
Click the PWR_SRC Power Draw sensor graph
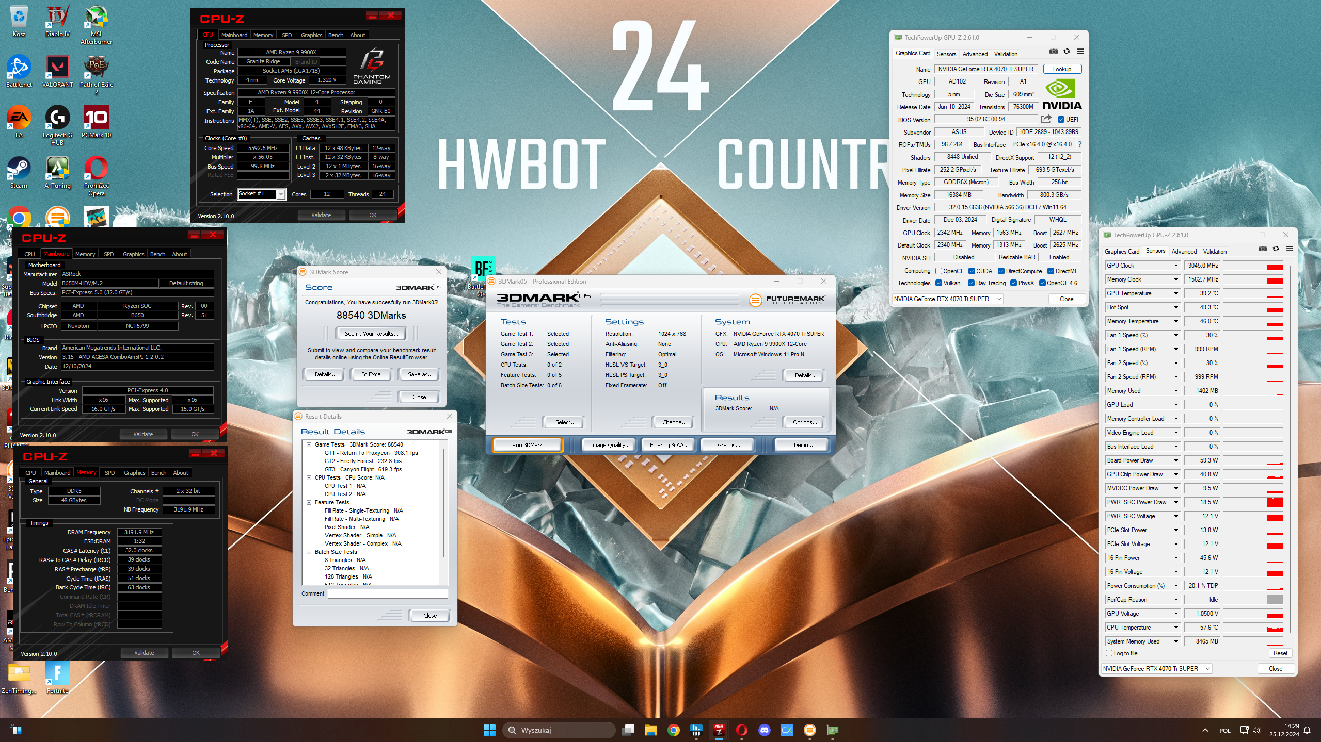pyautogui.click(x=1253, y=502)
